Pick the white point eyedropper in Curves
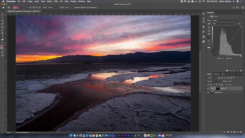 click(209, 34)
